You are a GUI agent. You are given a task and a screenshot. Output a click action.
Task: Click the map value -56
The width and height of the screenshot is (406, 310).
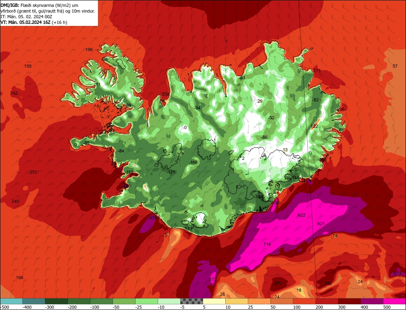264,138
